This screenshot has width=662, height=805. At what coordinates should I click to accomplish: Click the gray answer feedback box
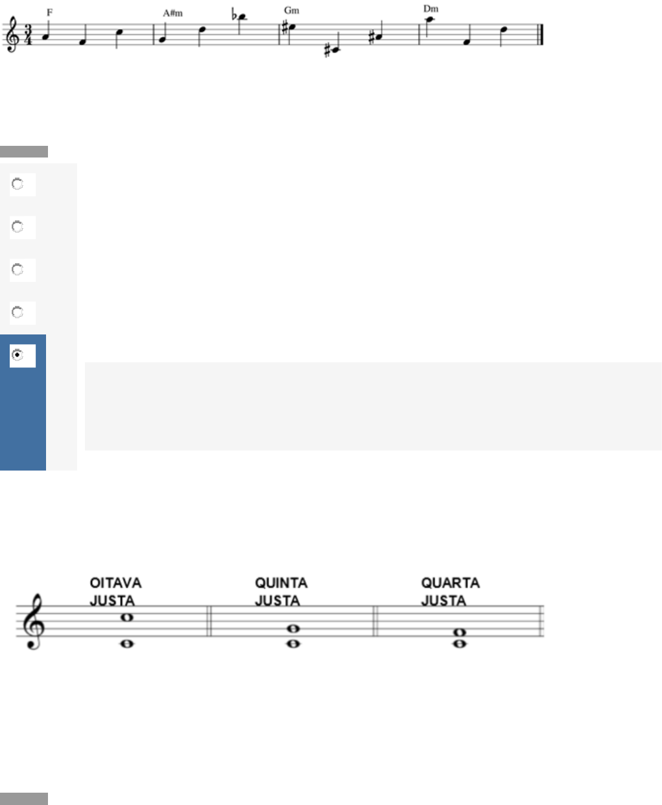[x=373, y=406]
